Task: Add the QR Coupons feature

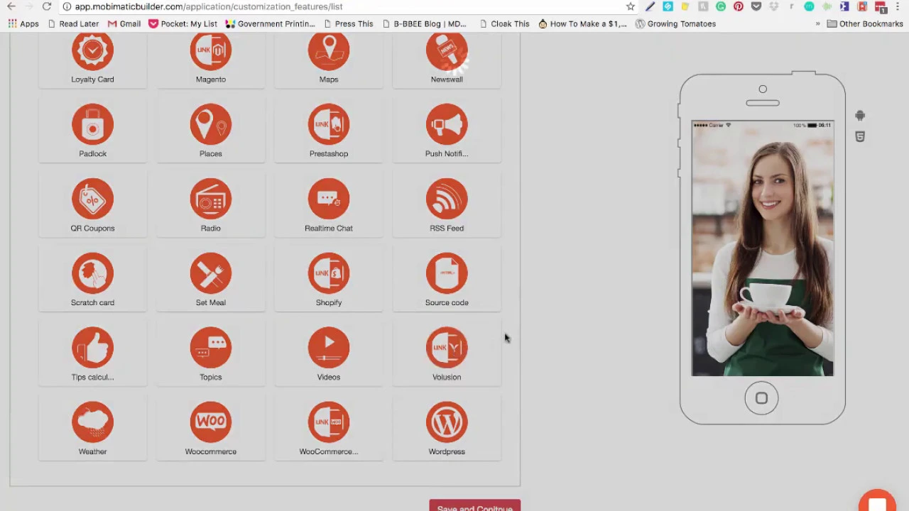Action: pos(92,205)
